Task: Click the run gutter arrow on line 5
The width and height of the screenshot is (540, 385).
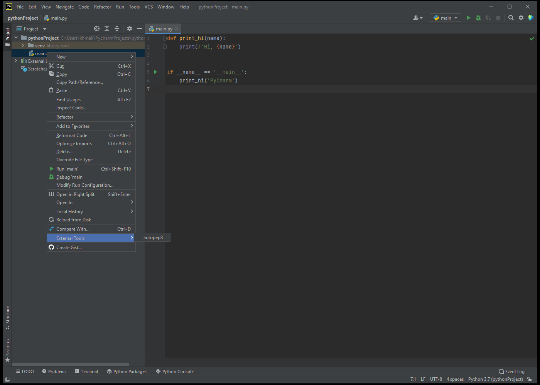Action: tap(155, 72)
